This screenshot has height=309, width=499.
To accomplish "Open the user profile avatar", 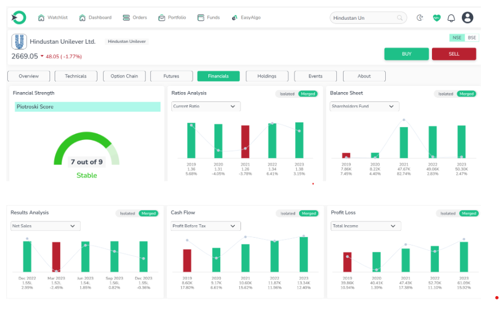I will pos(467,18).
